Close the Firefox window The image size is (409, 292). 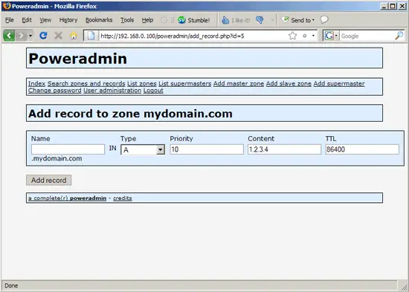[402, 6]
